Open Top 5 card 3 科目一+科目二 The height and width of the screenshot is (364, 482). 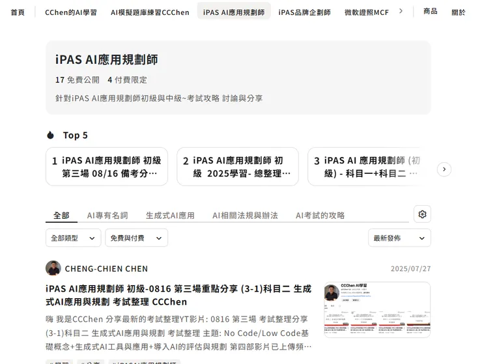point(366,167)
